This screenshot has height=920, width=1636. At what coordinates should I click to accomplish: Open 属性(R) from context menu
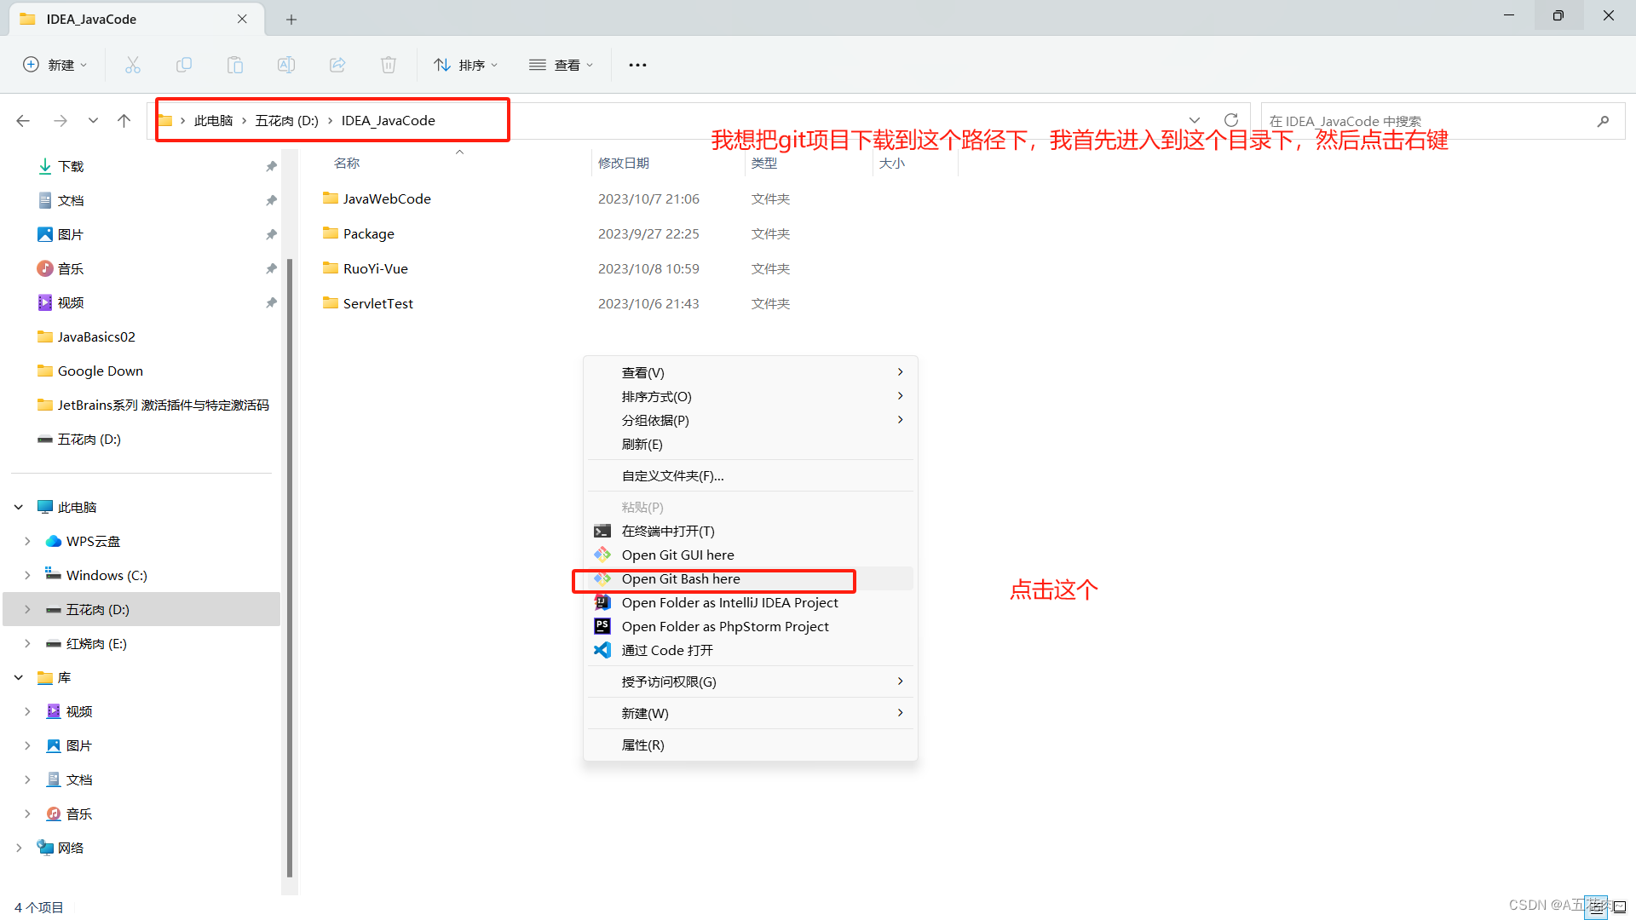coord(750,745)
